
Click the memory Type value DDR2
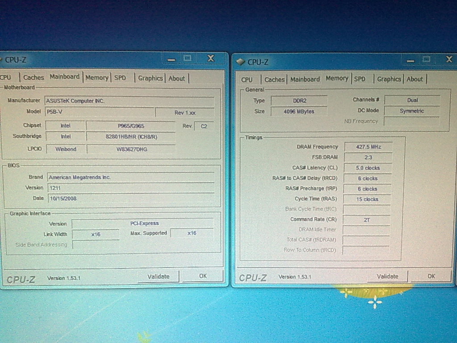299,100
